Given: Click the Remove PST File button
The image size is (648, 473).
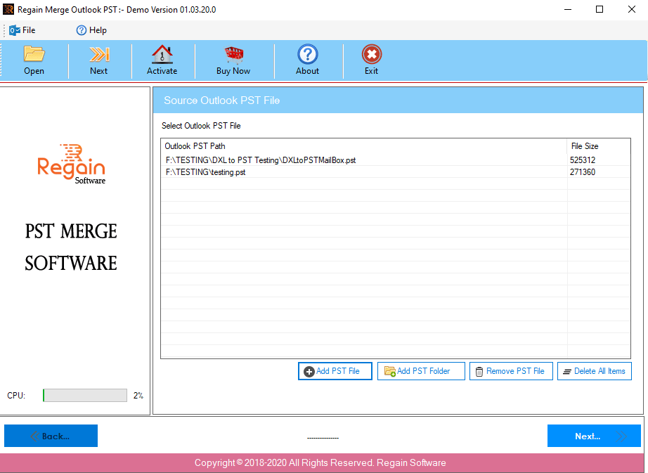Looking at the screenshot, I should pyautogui.click(x=511, y=371).
